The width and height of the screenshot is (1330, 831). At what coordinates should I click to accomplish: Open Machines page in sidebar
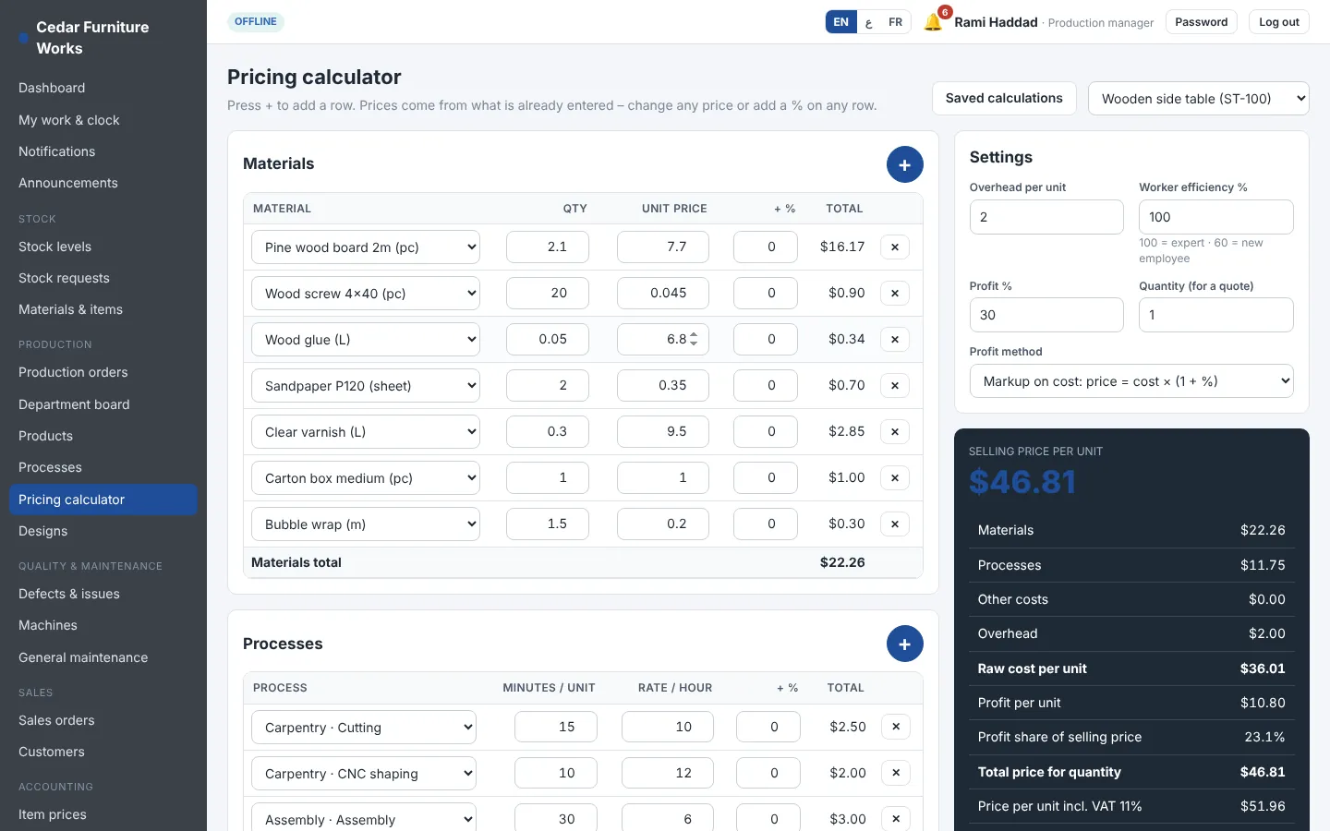(x=103, y=625)
